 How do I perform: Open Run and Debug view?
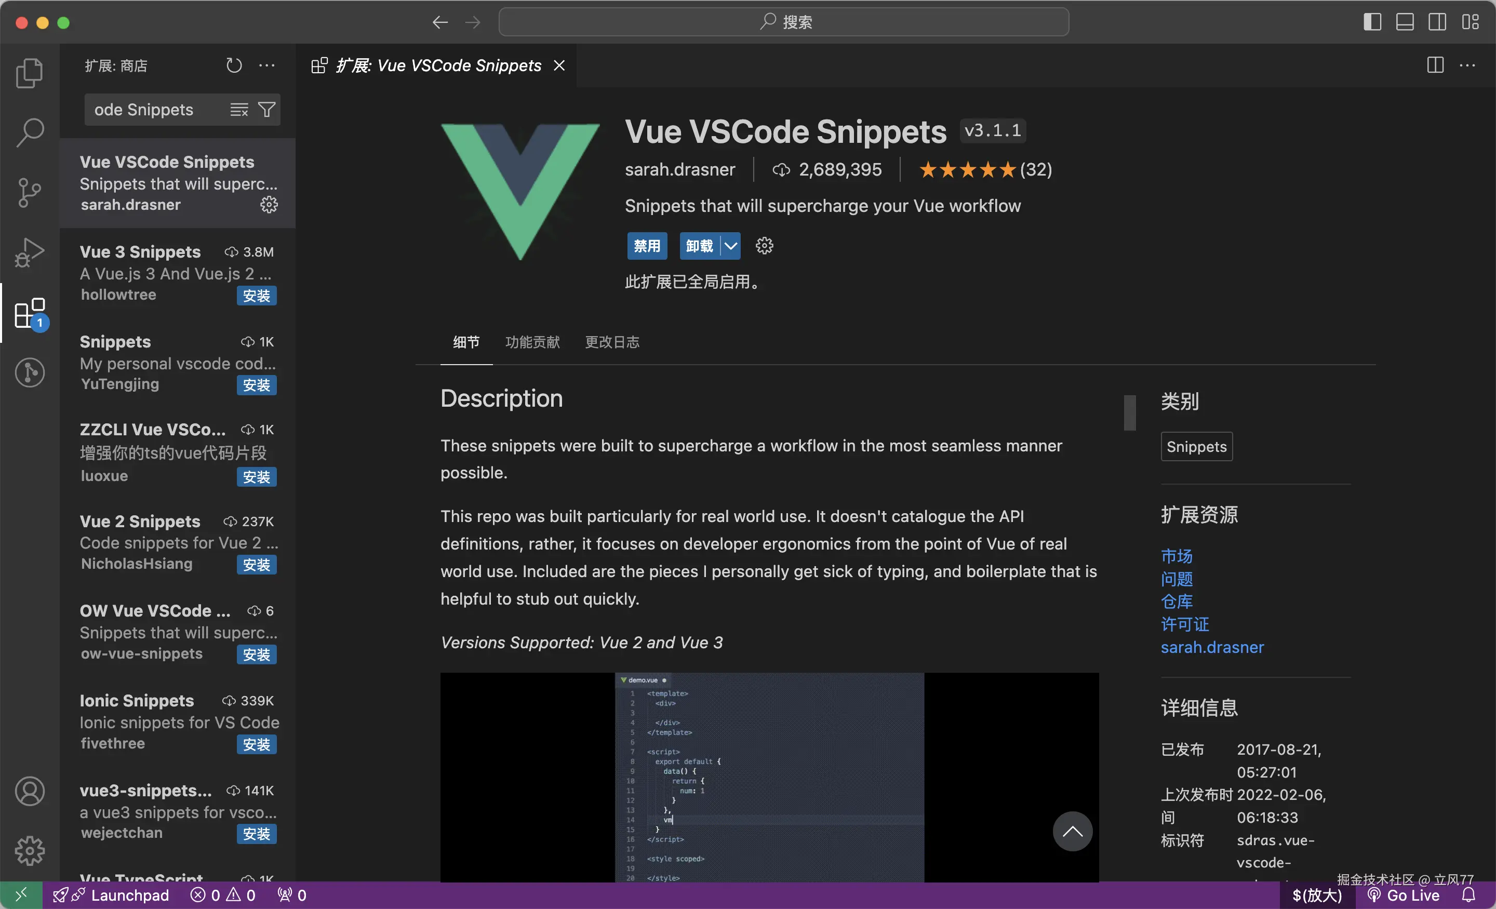29,252
